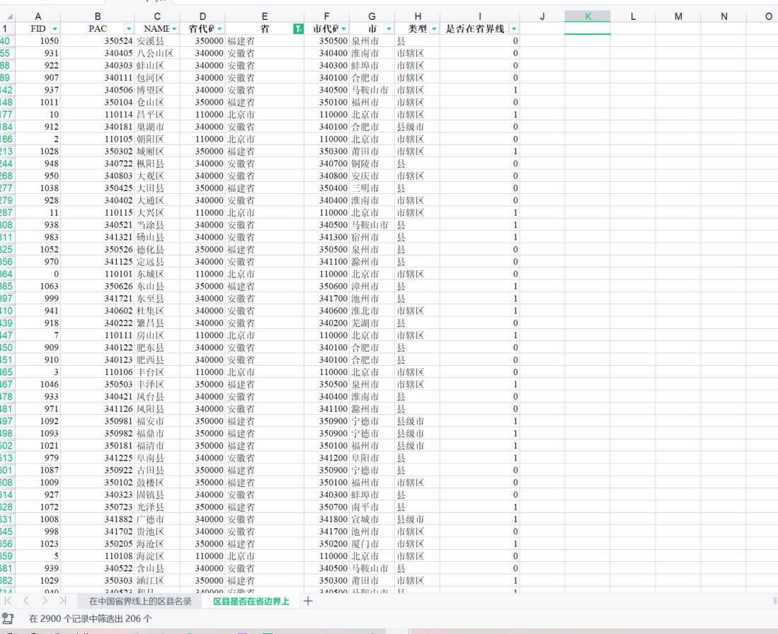Click the select-all corner triangle
Screen dimensions: 778x634
(8, 16)
